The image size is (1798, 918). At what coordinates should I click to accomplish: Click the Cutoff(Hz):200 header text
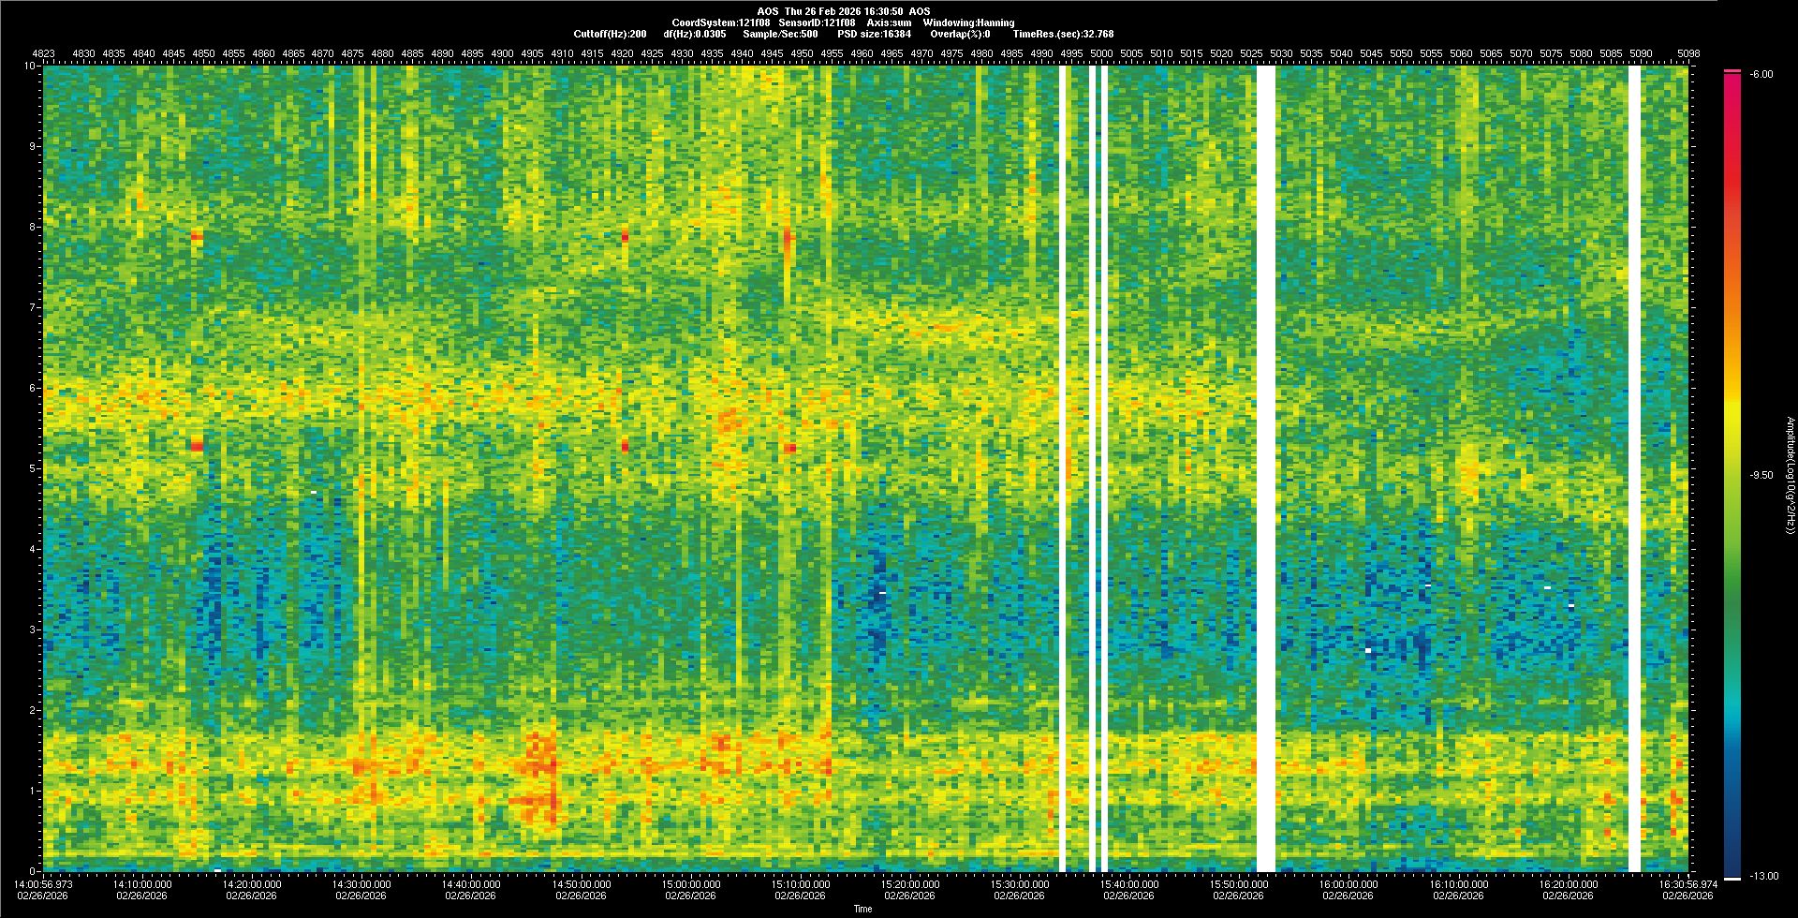pos(610,34)
